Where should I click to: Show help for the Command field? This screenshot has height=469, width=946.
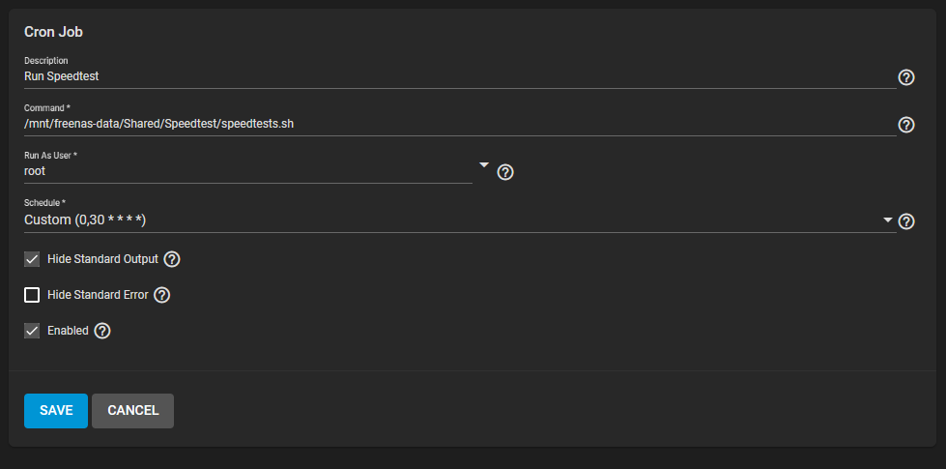(906, 125)
